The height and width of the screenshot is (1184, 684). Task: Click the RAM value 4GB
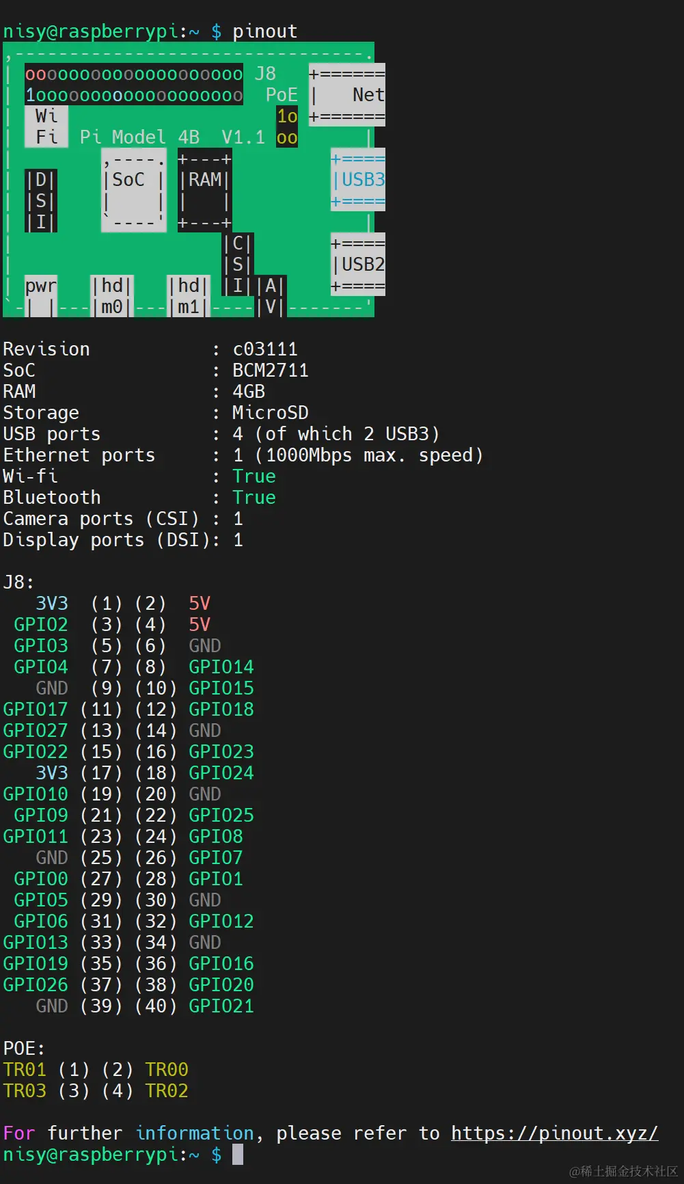tap(249, 392)
